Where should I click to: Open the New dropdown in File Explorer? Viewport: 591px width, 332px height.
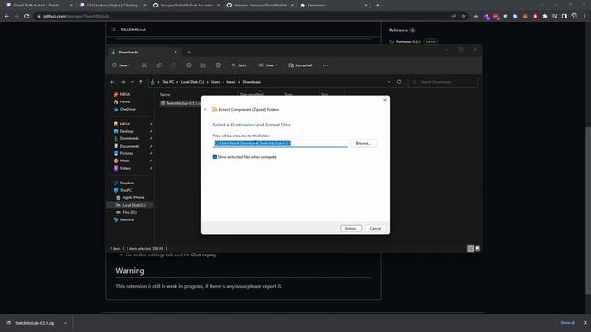(x=121, y=65)
